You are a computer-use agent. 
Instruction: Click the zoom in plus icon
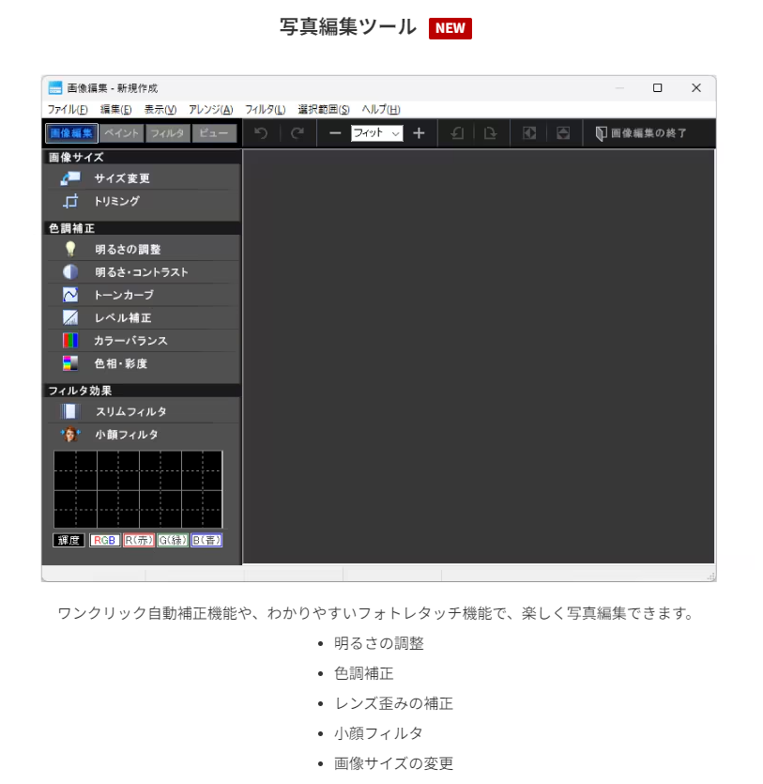point(419,133)
